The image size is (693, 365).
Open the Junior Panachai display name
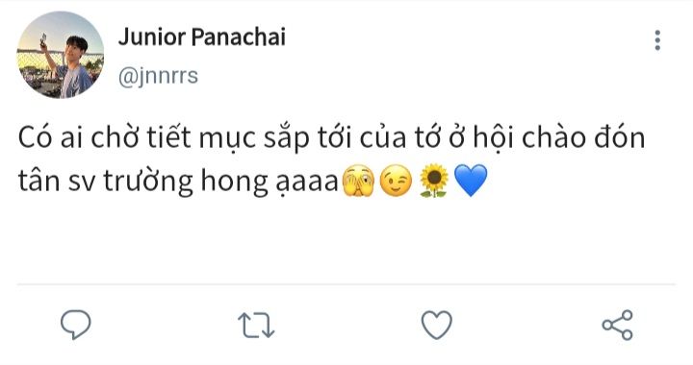(x=202, y=36)
